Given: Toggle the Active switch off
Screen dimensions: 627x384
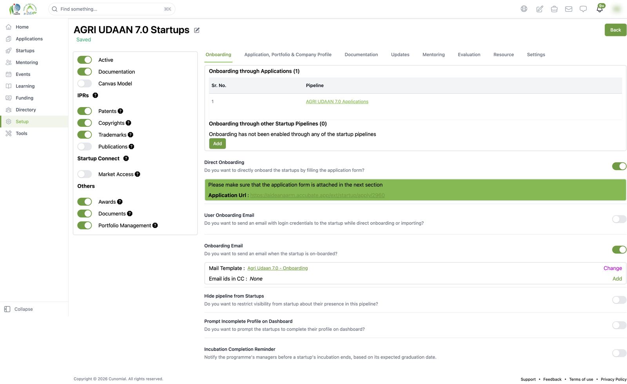Looking at the screenshot, I should 84,60.
